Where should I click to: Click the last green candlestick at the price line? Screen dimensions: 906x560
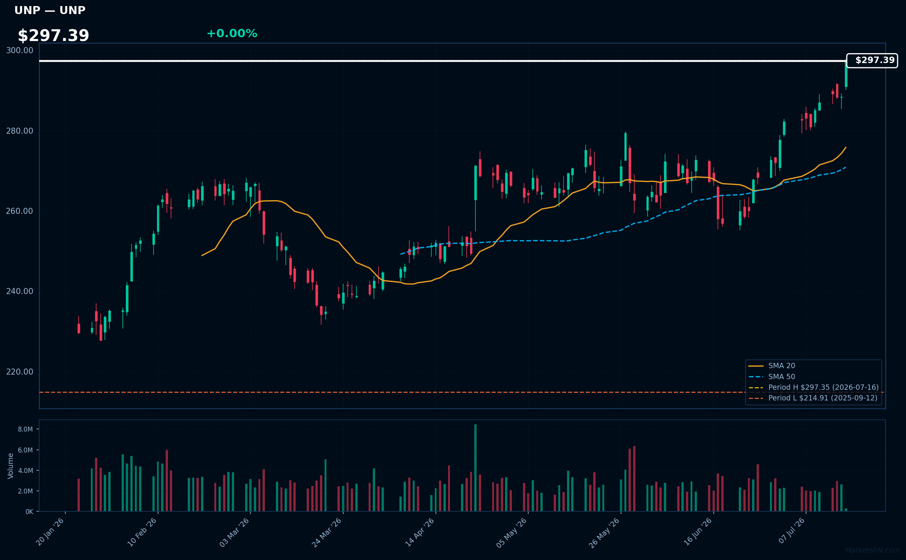[x=846, y=74]
